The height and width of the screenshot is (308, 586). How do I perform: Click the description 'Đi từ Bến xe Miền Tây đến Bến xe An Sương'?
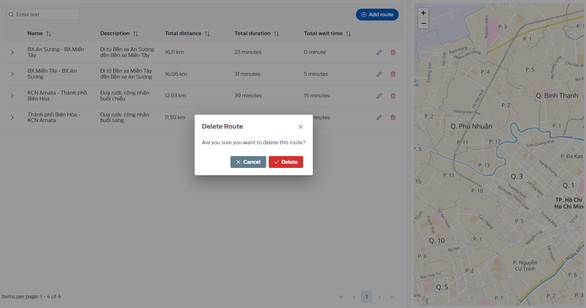126,74
